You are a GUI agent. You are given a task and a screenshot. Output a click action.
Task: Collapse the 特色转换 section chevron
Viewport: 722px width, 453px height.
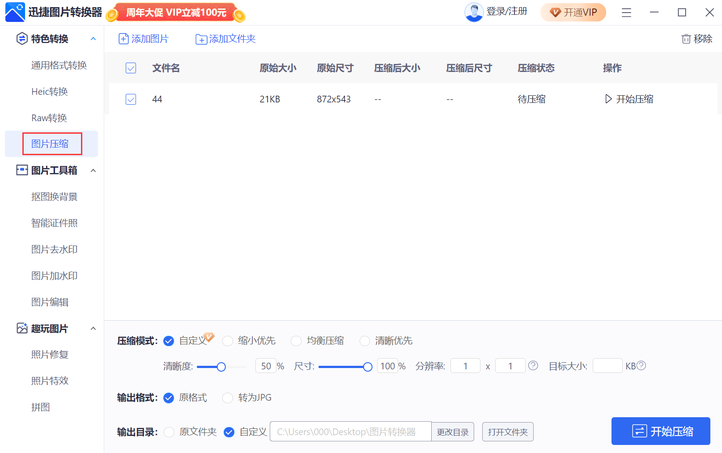click(x=93, y=39)
